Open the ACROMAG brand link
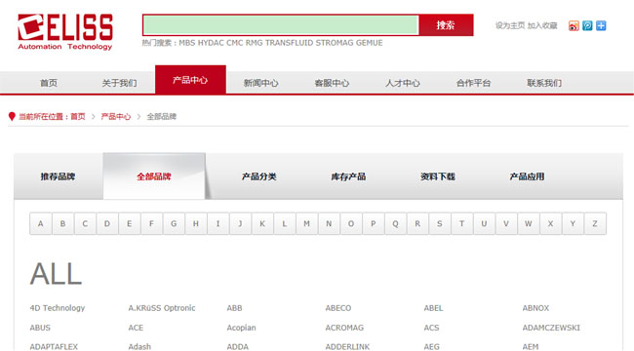The height and width of the screenshot is (351, 634). (344, 328)
